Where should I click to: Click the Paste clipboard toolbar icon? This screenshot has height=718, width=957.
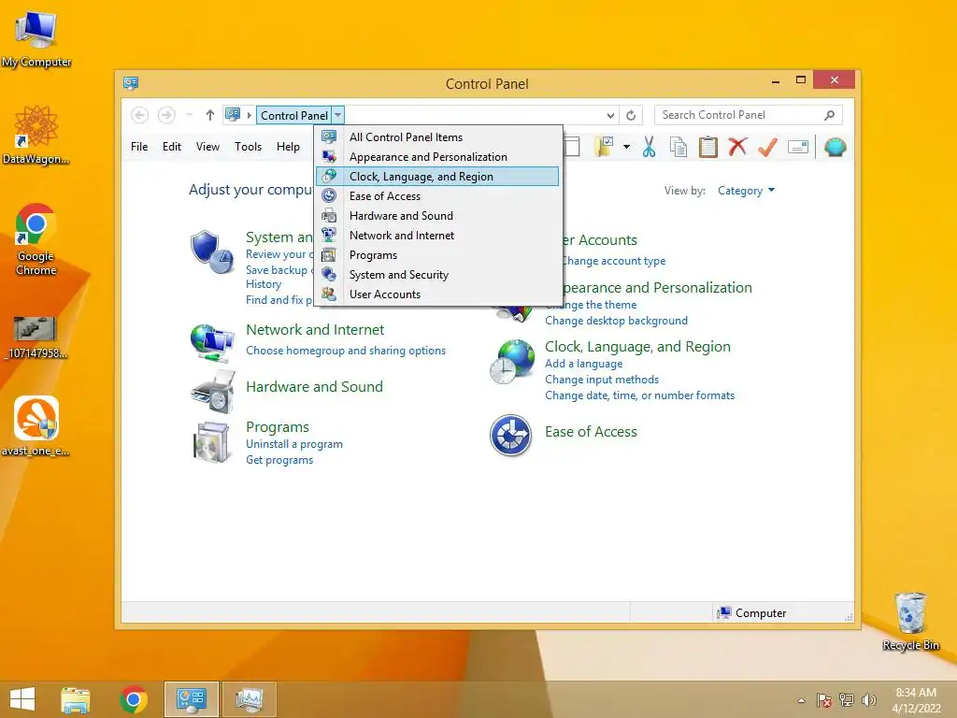pyautogui.click(x=708, y=147)
